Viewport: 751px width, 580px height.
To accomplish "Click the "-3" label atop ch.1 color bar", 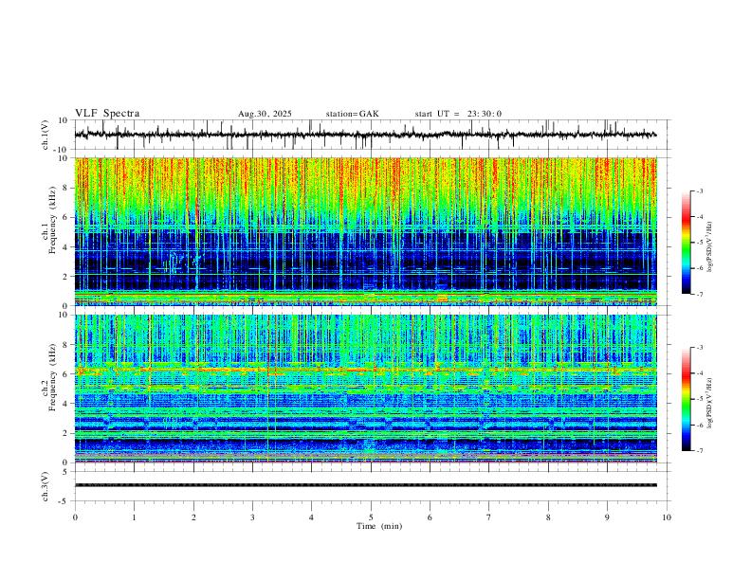I will coord(699,190).
